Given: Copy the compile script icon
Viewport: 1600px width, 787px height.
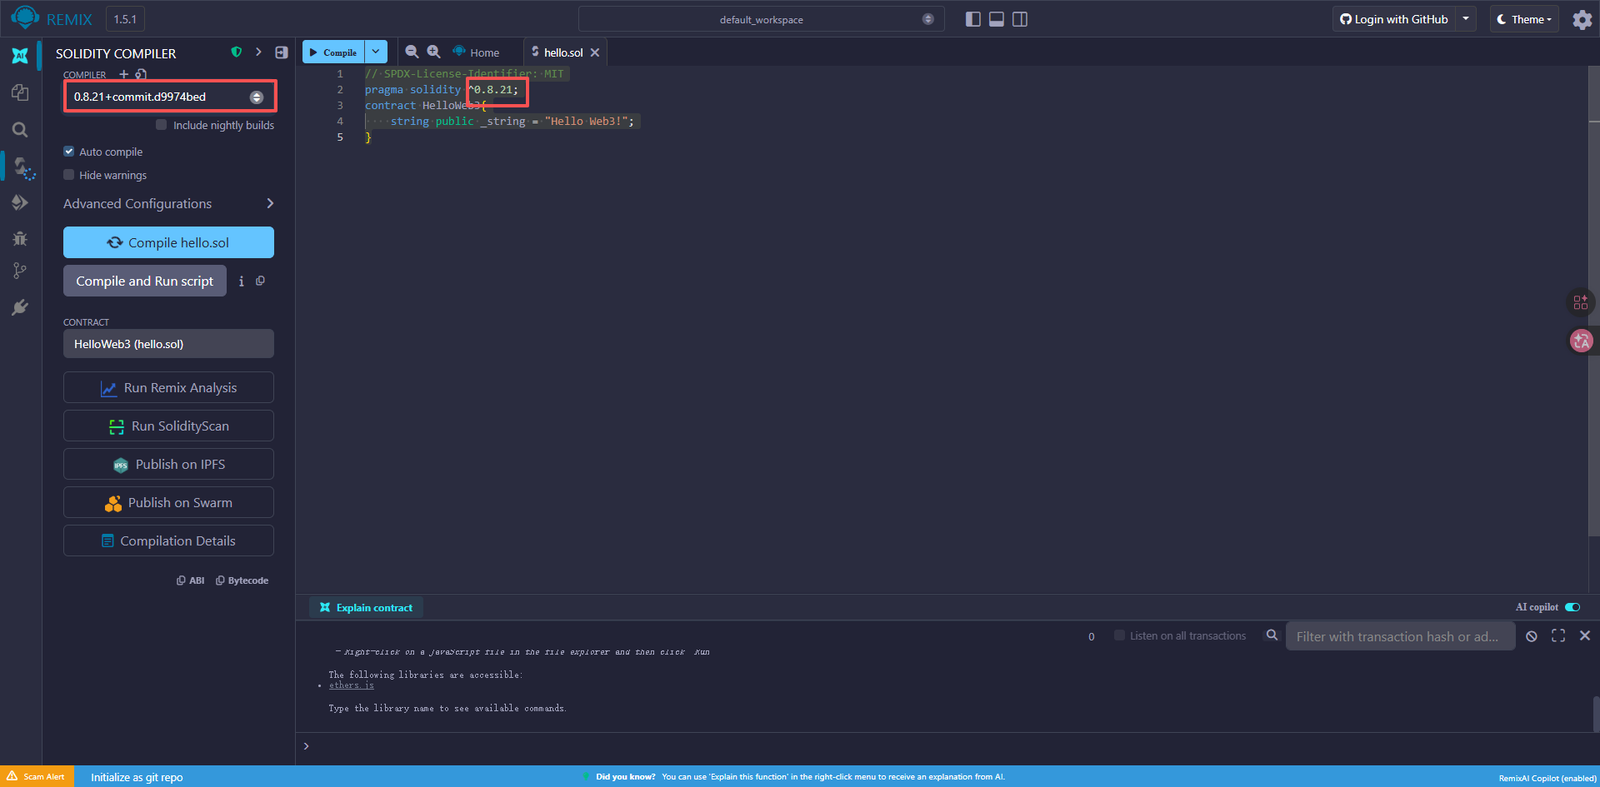Looking at the screenshot, I should coord(260,281).
